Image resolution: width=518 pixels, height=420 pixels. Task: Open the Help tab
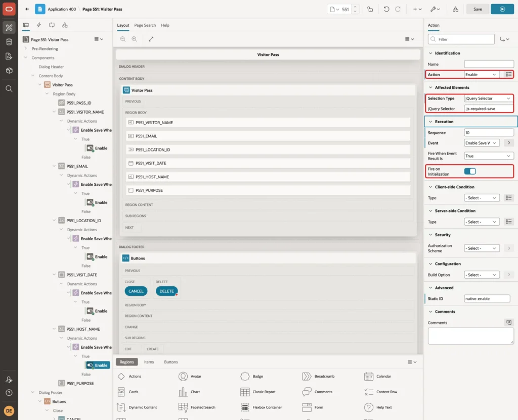point(165,25)
